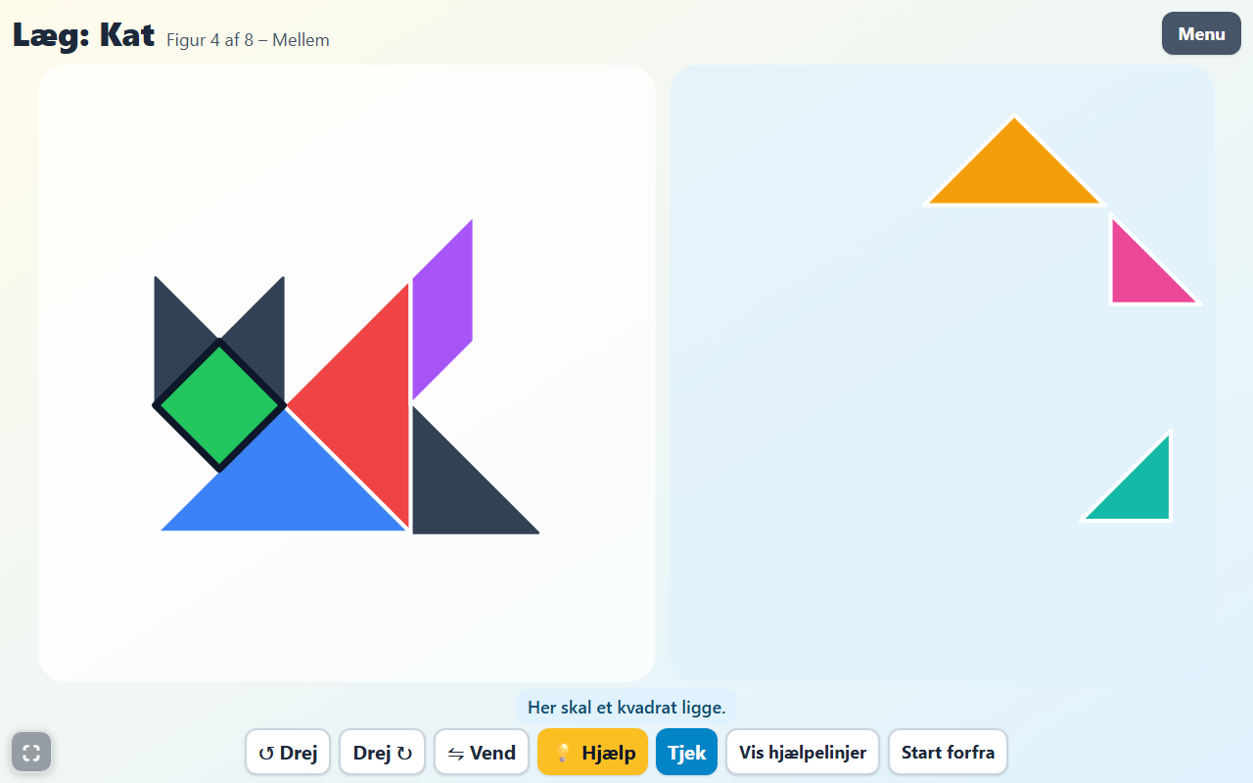This screenshot has width=1253, height=783.
Task: Click the yellow Hjælp hint button
Action: point(592,752)
